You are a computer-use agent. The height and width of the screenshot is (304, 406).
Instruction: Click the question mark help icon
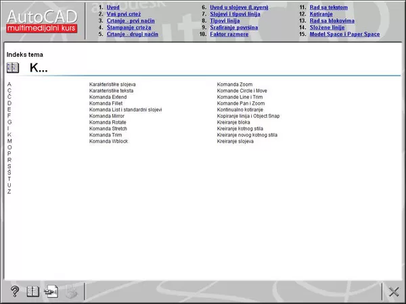(x=15, y=292)
